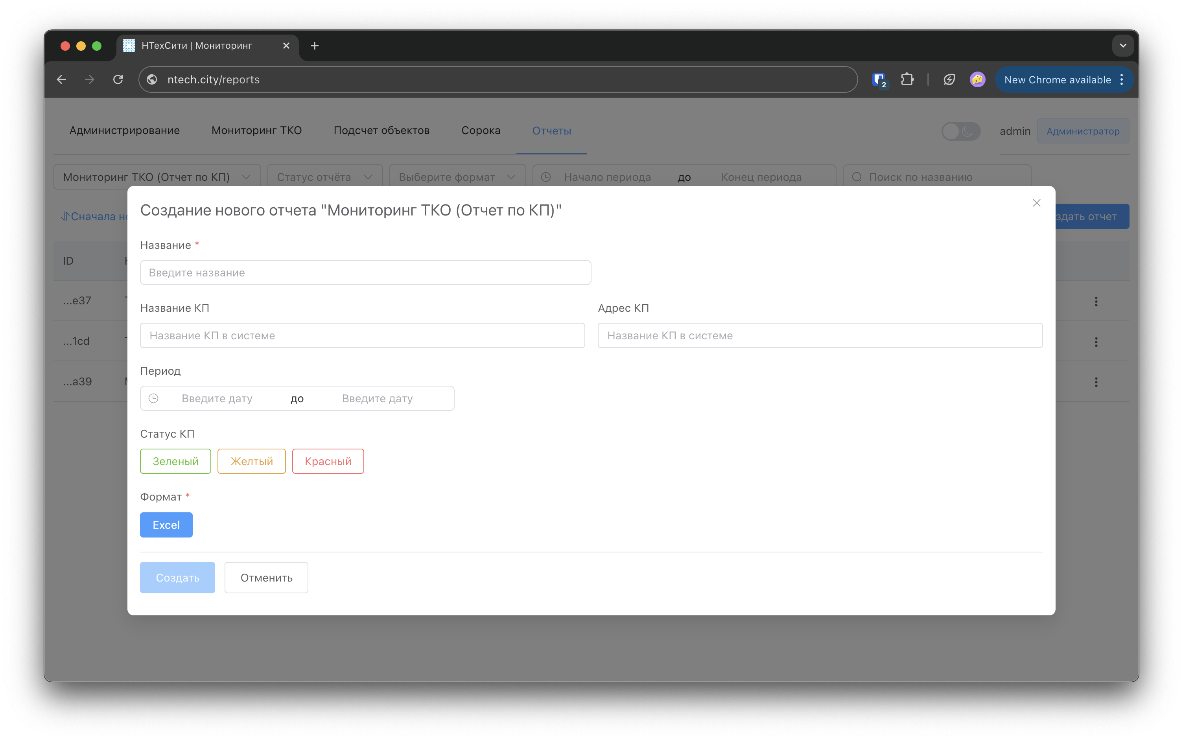Switch to the Сорока tab
The height and width of the screenshot is (740, 1183).
click(x=481, y=131)
